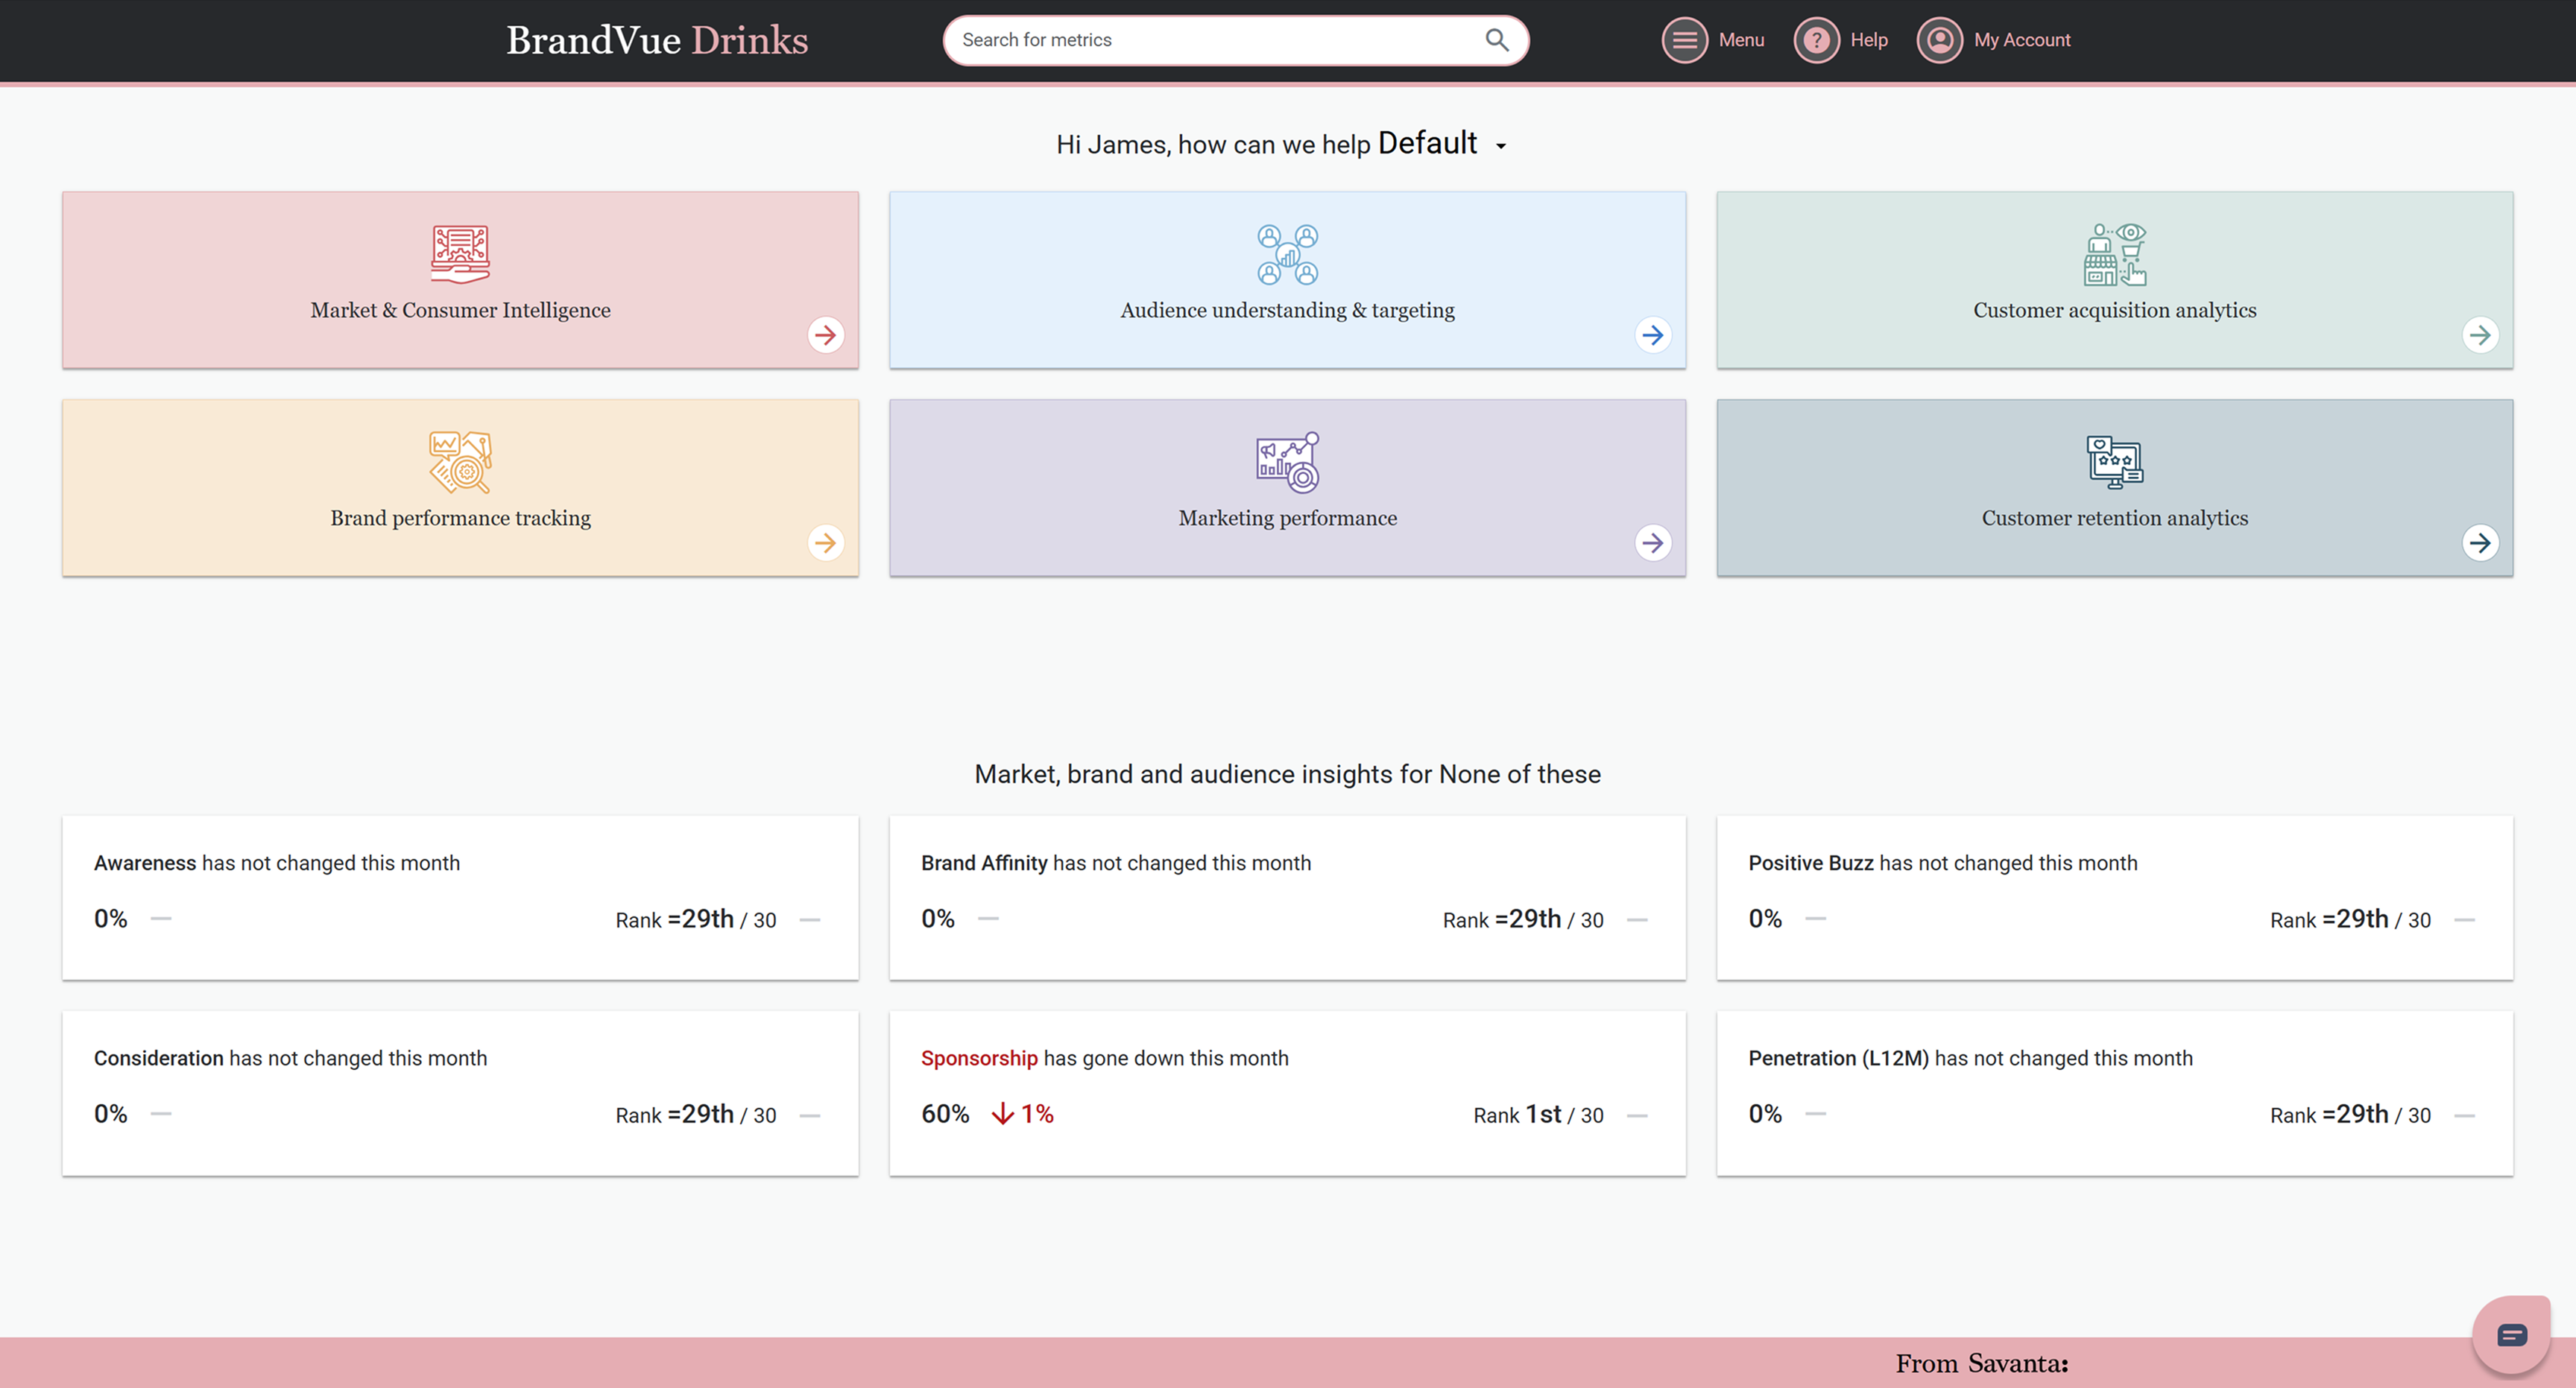
Task: Open the Consideration insight card
Action: pyautogui.click(x=460, y=1093)
